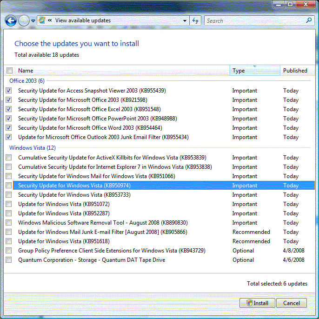The height and width of the screenshot is (319, 319).
Task: Select 'Update for Microsoft Office Outlook 2003 Junk Email Filter'
Action: tap(103, 137)
